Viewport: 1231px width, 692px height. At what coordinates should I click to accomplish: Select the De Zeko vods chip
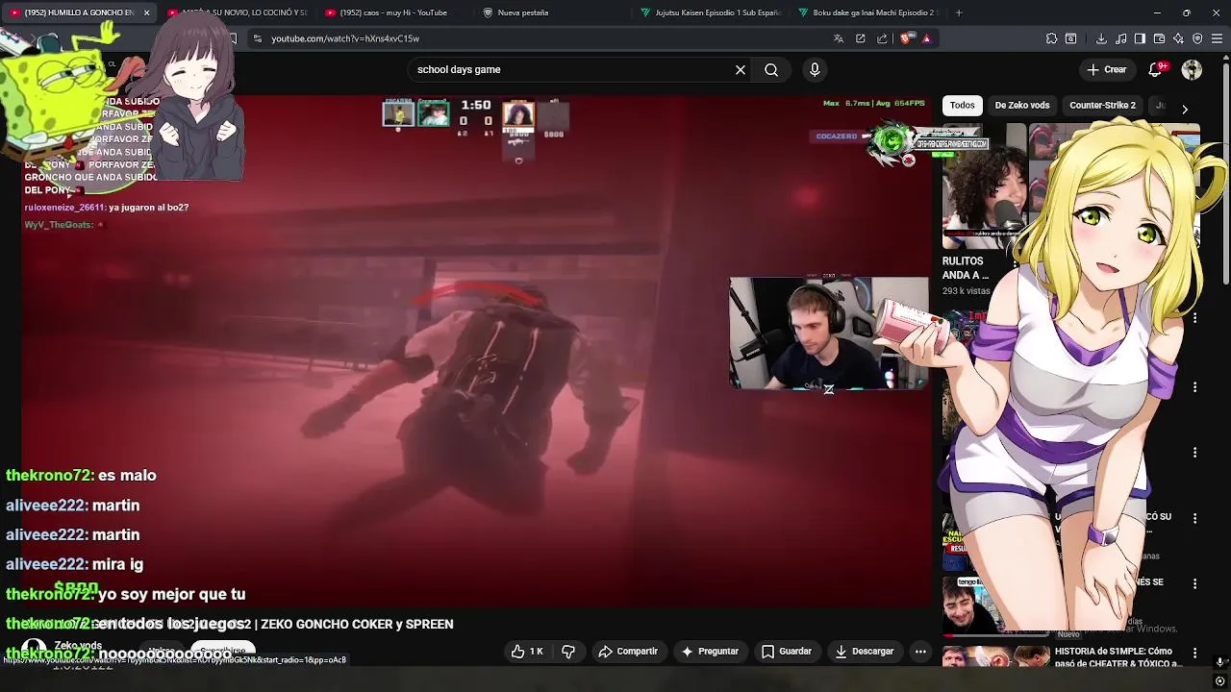(x=1021, y=105)
